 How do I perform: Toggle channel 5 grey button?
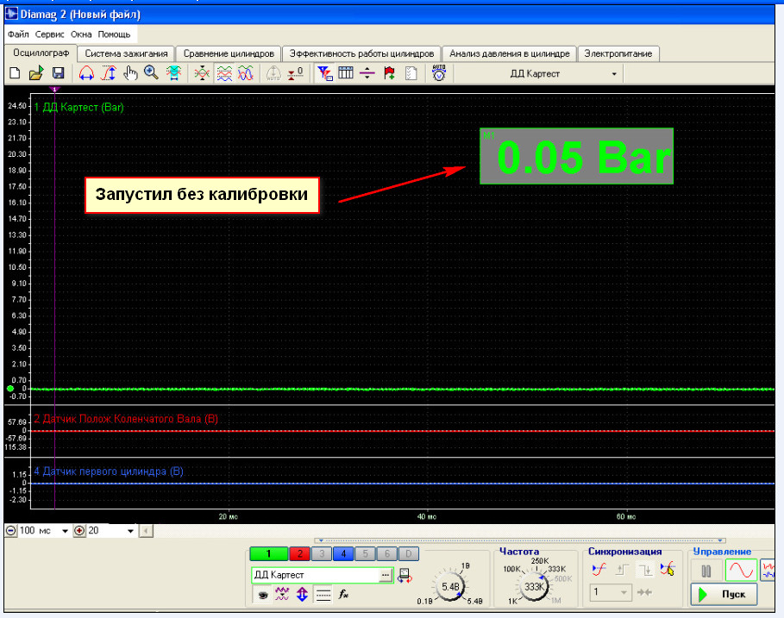[365, 553]
